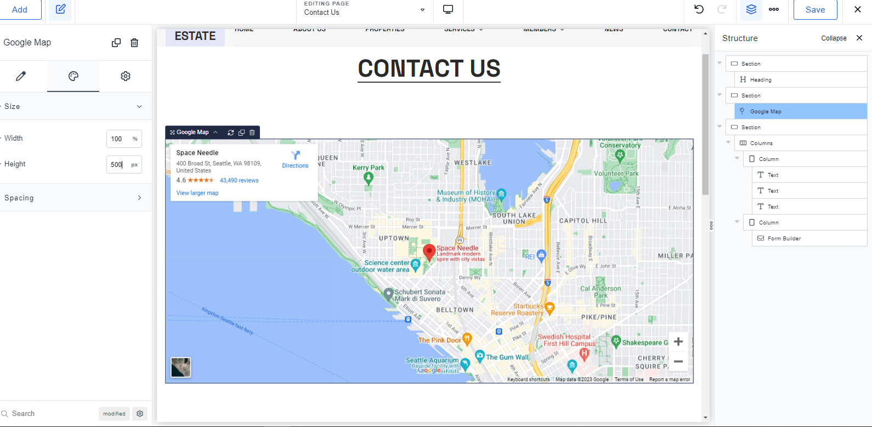The height and width of the screenshot is (427, 872).
Task: Select parent via map toolbar up arrow
Action: 216,132
